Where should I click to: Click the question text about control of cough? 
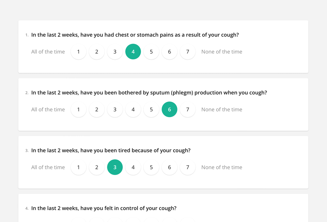(104, 208)
